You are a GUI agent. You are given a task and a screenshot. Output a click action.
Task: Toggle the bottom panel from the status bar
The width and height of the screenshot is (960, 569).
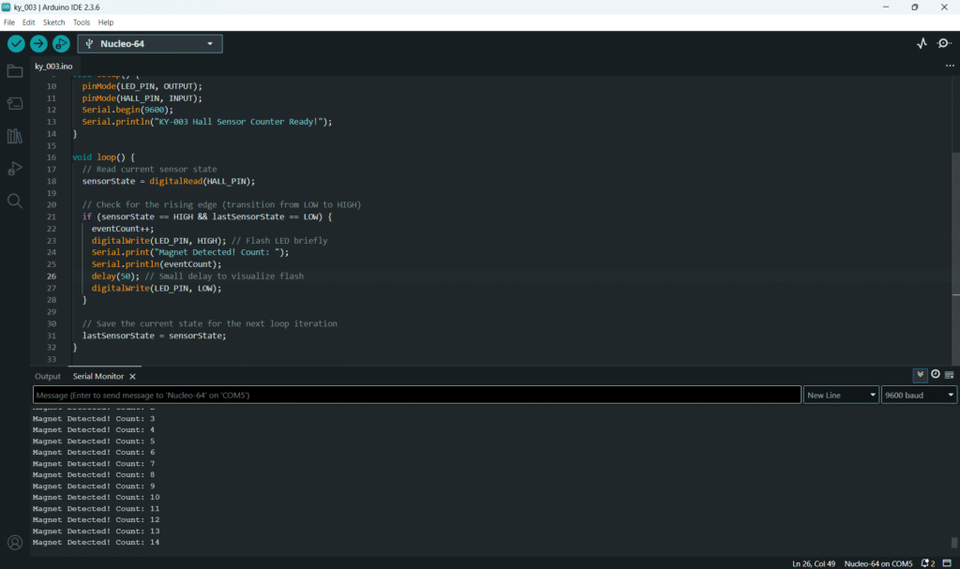click(x=949, y=563)
